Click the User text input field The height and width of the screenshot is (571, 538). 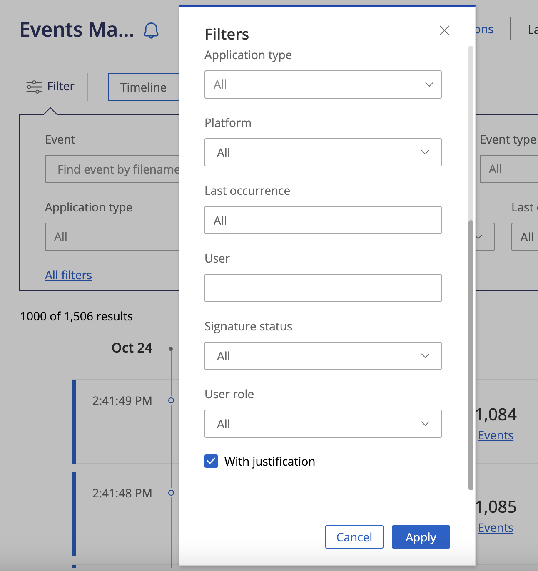pos(323,288)
